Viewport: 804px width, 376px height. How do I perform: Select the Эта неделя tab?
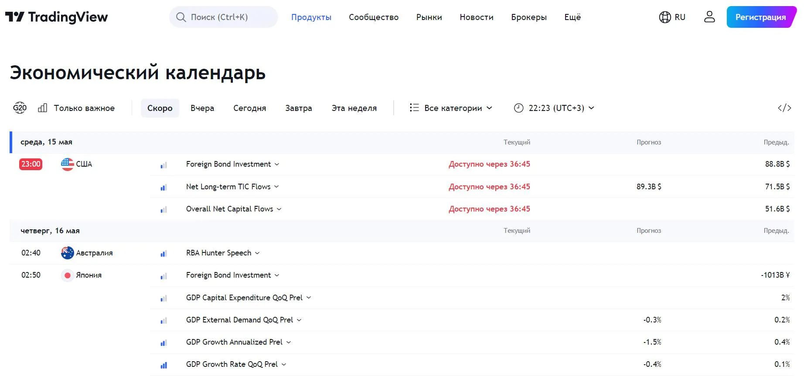click(354, 108)
